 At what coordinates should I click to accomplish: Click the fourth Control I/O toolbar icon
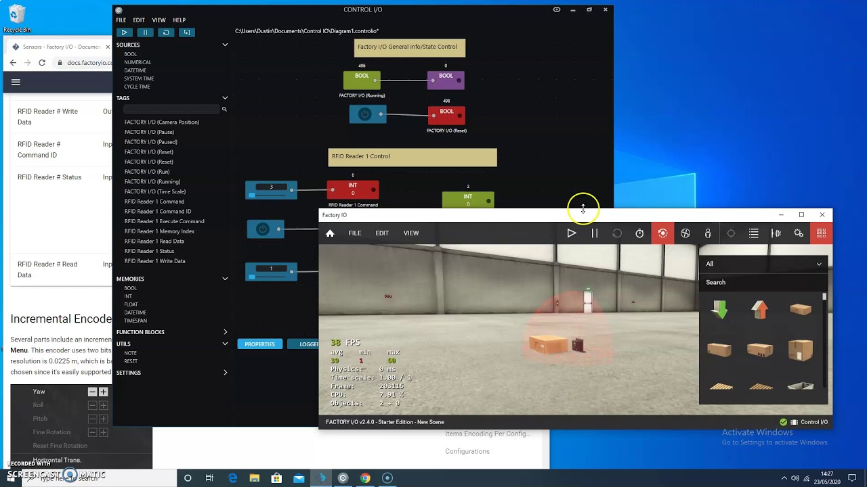tap(186, 32)
